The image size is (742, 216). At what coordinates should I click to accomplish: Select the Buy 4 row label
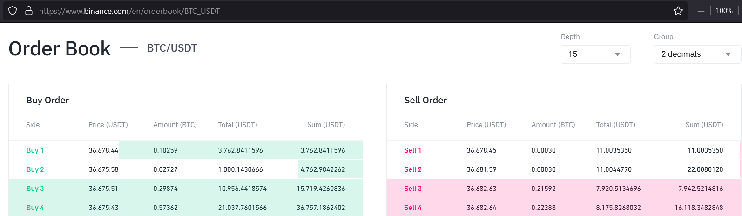[x=35, y=208]
